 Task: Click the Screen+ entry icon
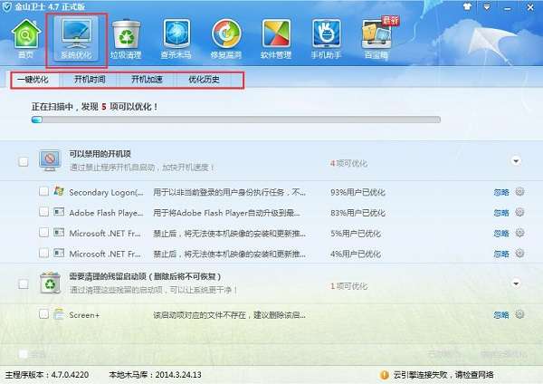tap(59, 313)
